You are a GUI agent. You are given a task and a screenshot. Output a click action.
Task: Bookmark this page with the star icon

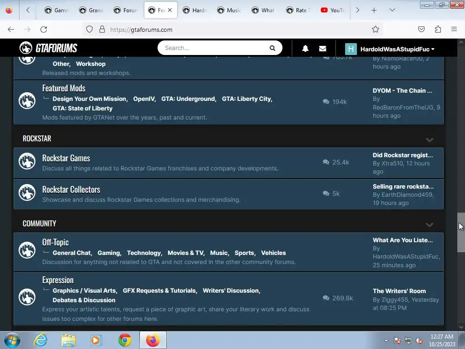(x=376, y=29)
